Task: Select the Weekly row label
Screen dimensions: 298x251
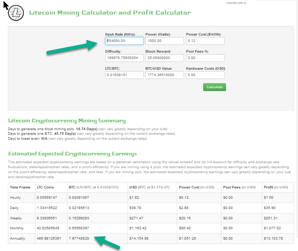Action: coord(16,218)
